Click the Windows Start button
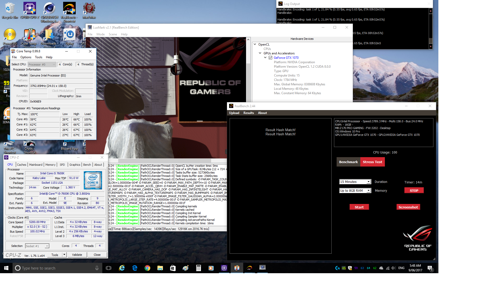 tap(6, 268)
